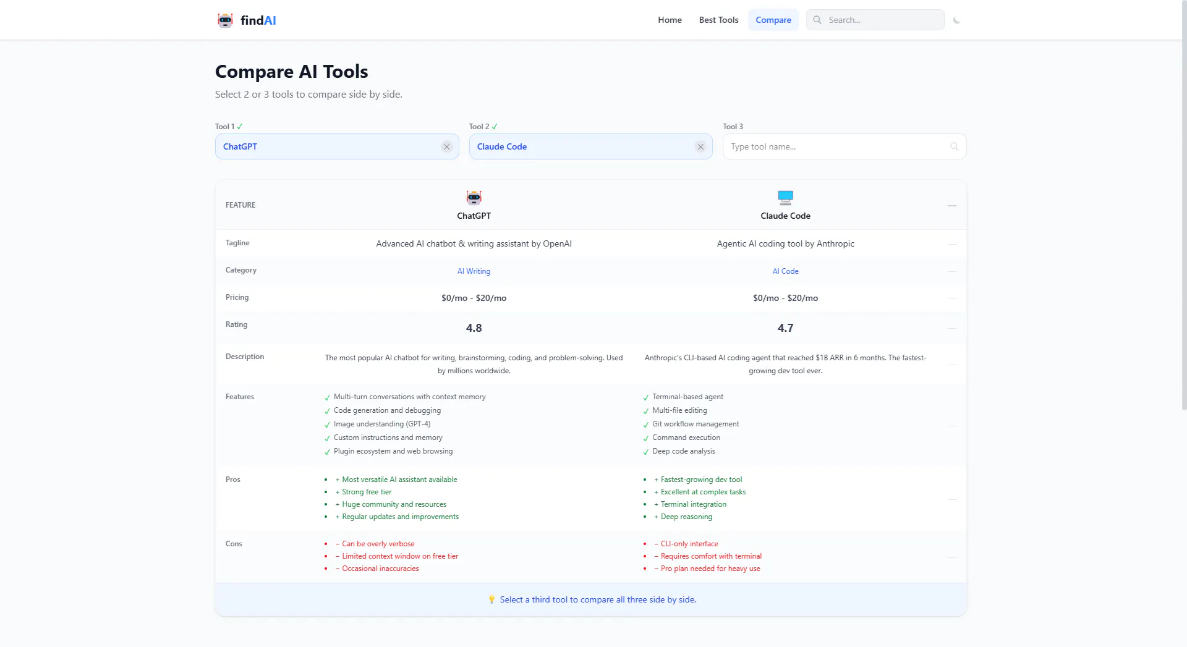
Task: Clear the Claude Code selection in Tool 2
Action: [x=700, y=147]
